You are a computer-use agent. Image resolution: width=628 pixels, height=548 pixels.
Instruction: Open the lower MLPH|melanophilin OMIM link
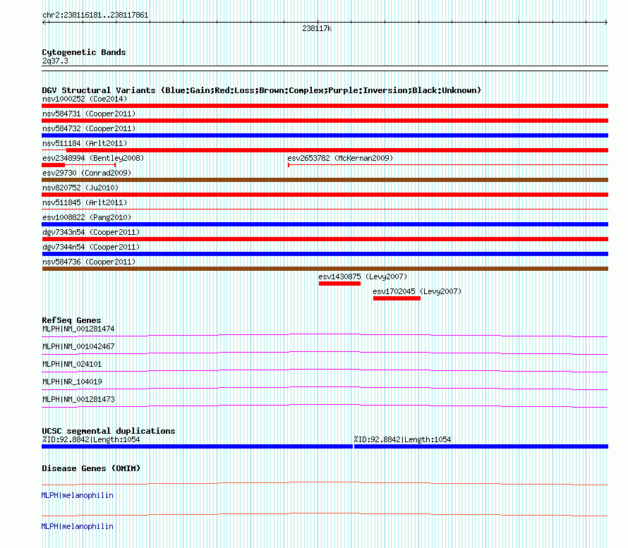(x=78, y=526)
